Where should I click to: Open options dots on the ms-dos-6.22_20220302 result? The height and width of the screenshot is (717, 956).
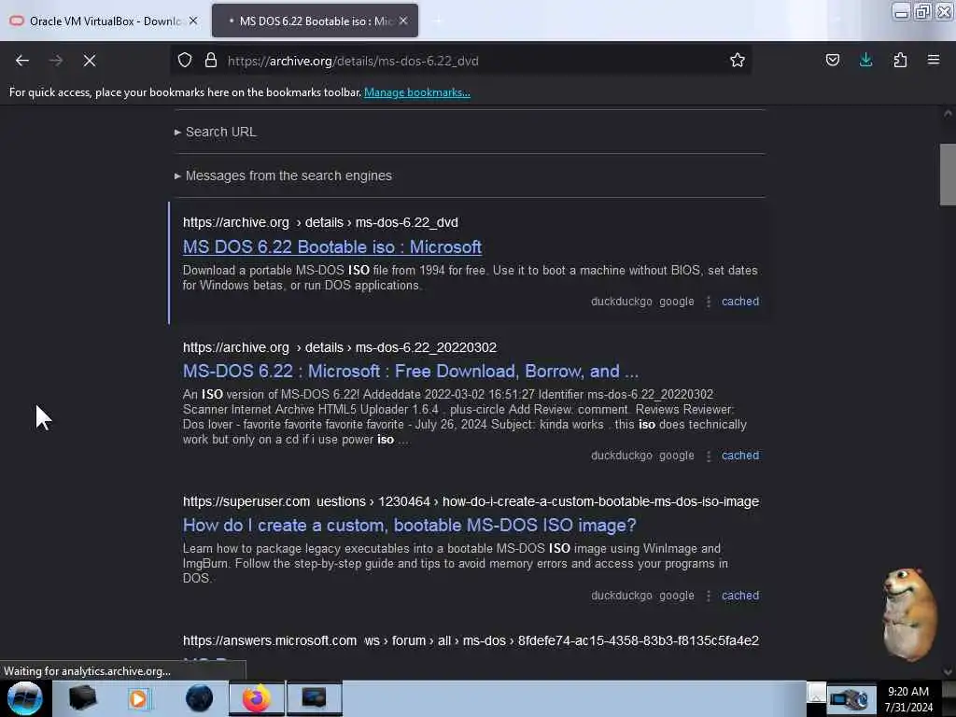coord(708,456)
